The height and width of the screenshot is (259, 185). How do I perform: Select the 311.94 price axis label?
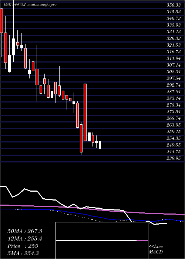[174, 58]
